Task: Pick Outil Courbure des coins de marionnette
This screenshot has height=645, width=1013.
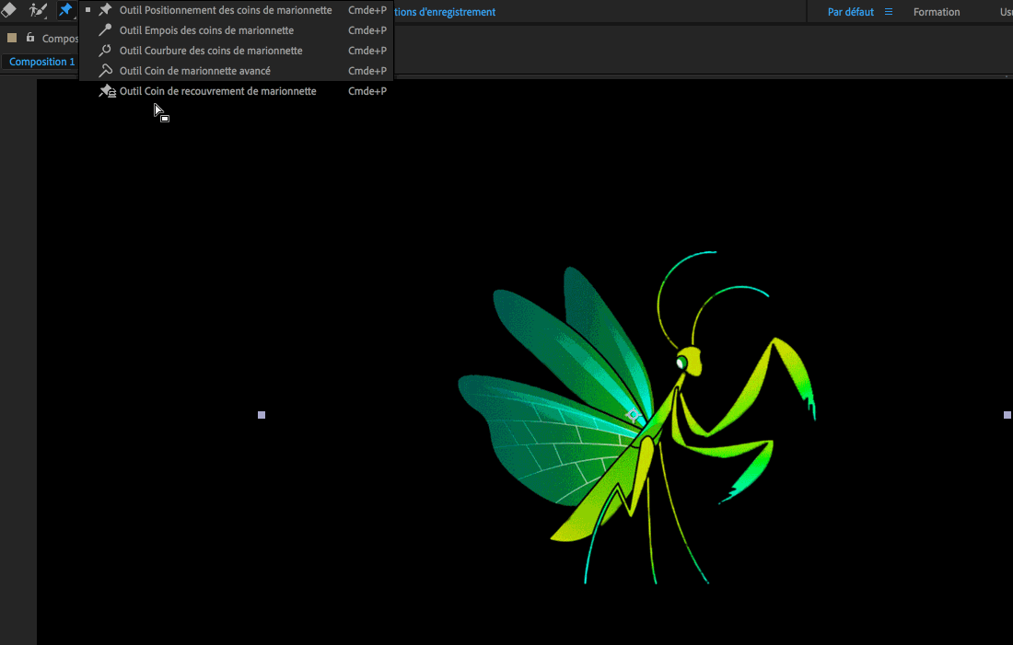Action: click(211, 51)
